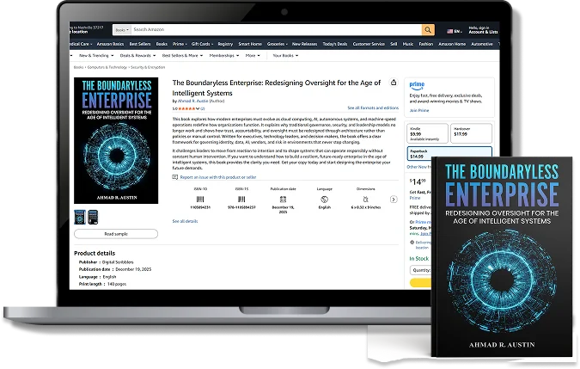The width and height of the screenshot is (580, 369).
Task: Open Smart Home in nav bar
Action: (250, 44)
